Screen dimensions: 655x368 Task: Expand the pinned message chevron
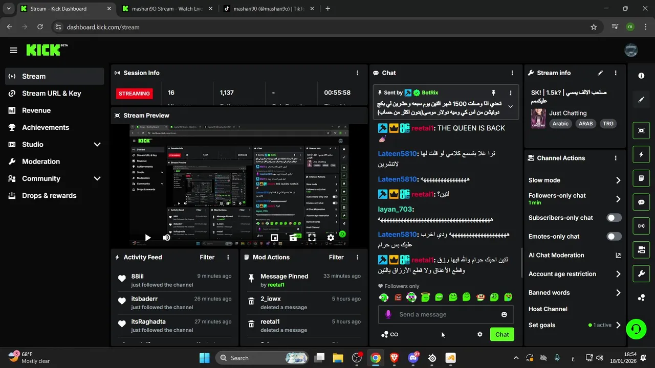(510, 107)
